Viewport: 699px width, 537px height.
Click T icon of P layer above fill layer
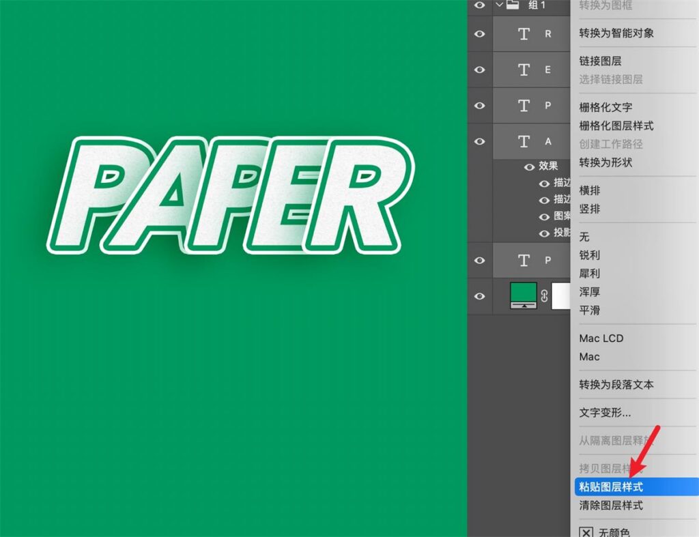(524, 260)
